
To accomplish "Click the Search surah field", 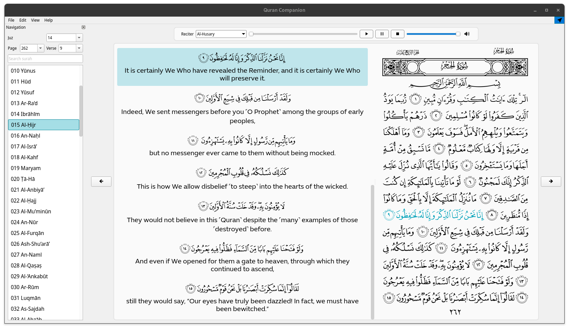I will [45, 59].
